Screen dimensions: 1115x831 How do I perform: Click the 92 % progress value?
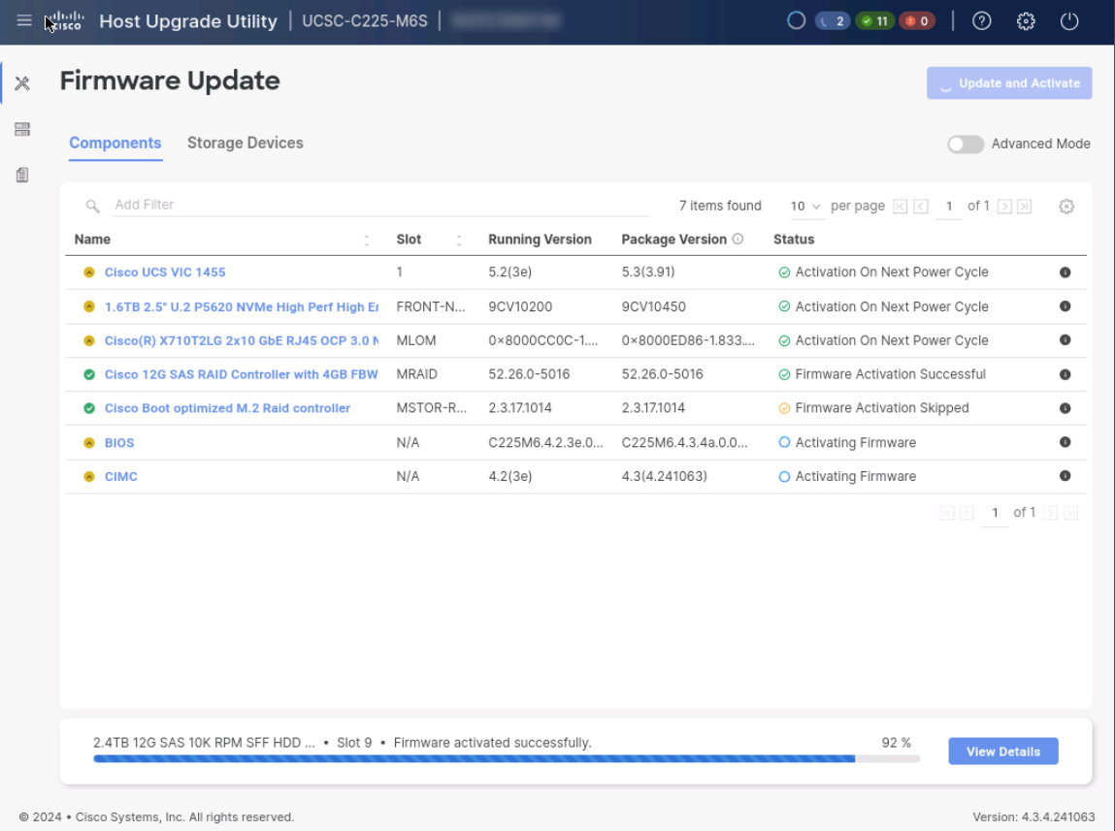pos(896,742)
